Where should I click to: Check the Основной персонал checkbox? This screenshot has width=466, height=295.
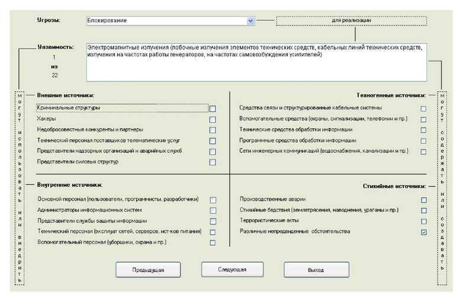(x=213, y=200)
